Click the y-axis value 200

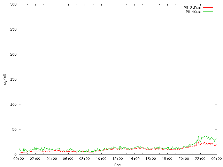click(x=13, y=54)
